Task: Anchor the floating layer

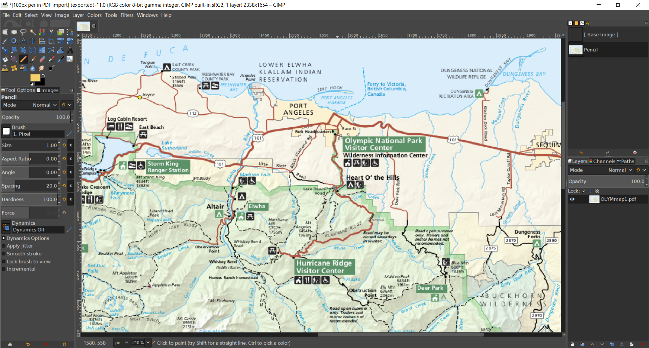Action: coord(622,344)
